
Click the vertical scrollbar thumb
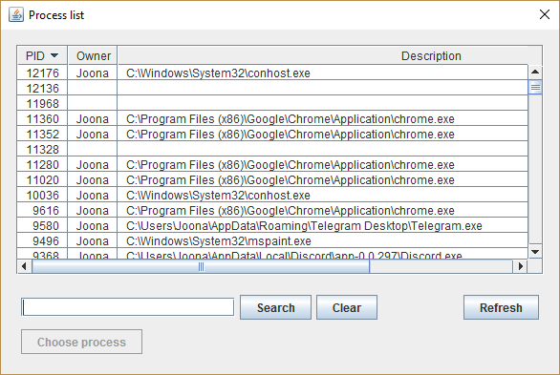535,88
